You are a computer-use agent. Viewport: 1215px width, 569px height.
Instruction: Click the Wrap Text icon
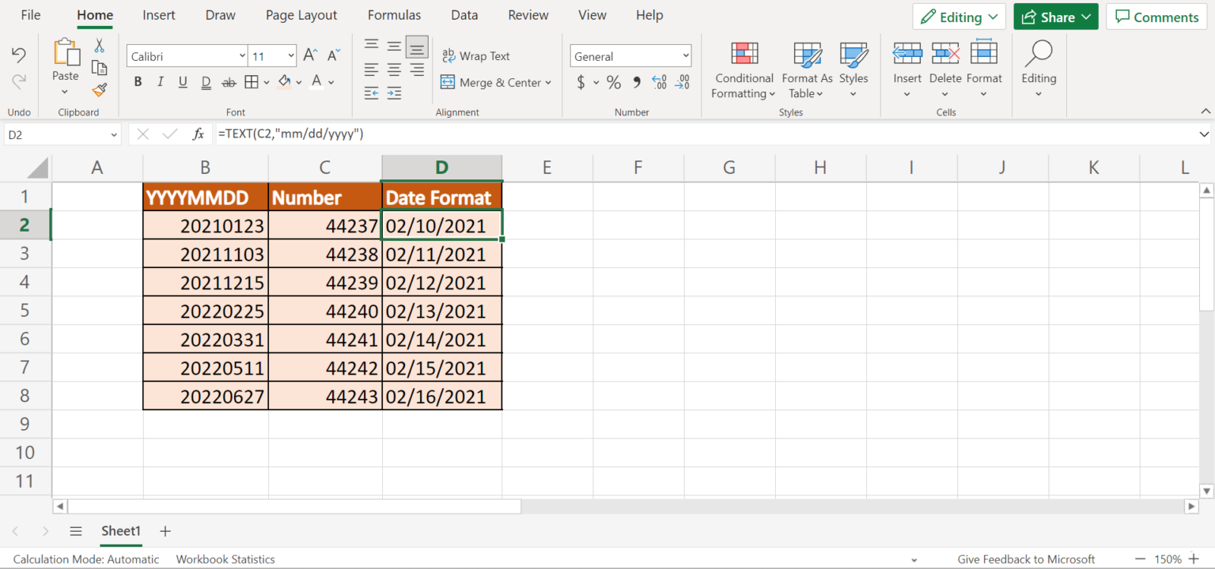click(x=450, y=55)
